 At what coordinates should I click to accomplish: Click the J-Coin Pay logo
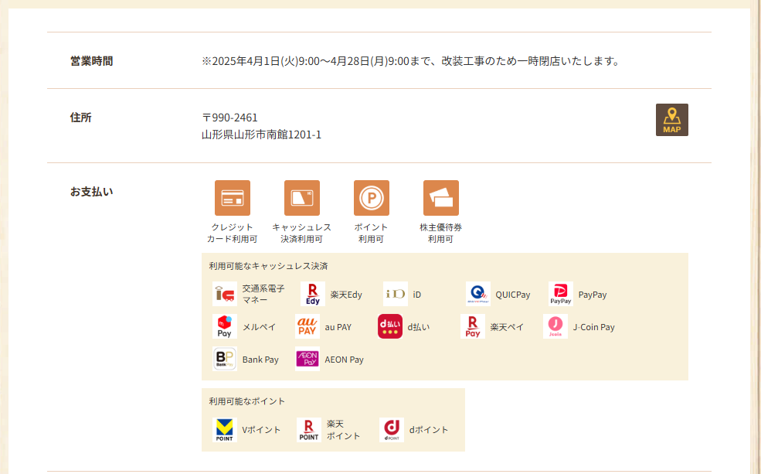pos(555,326)
